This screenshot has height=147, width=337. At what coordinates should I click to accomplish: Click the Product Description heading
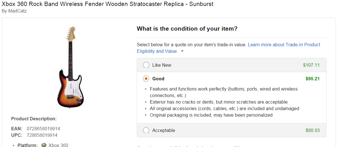(x=34, y=119)
